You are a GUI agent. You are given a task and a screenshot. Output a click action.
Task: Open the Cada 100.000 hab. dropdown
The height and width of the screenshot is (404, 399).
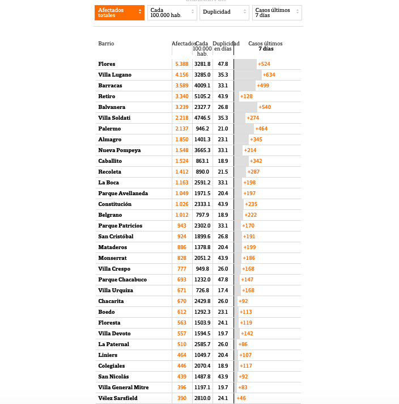(x=172, y=13)
